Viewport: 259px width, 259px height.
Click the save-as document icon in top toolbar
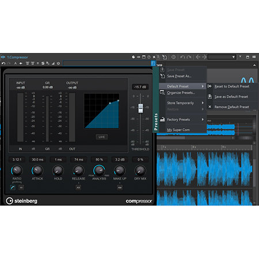click(165, 57)
